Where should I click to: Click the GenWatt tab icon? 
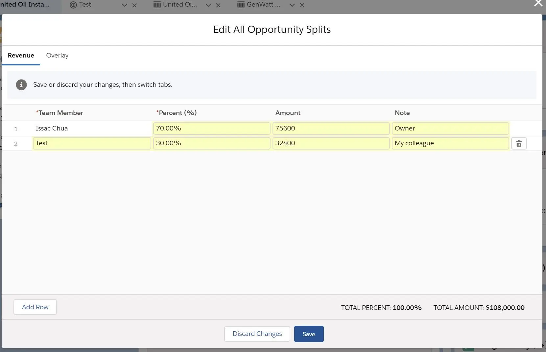click(241, 5)
